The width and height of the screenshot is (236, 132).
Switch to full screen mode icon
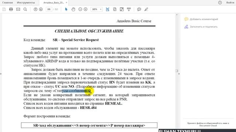tap(122, 9)
